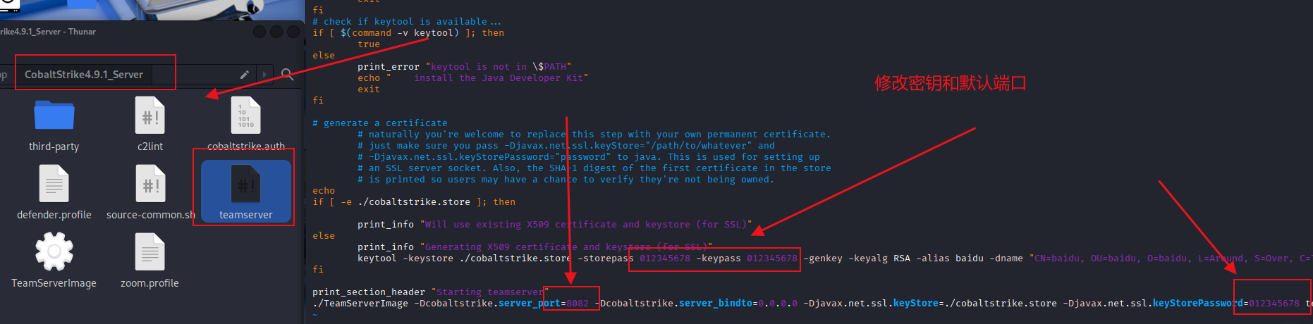Click the 'keytool is not in \$PATH' string
Screen dimensions: 1313x324
tap(499, 67)
